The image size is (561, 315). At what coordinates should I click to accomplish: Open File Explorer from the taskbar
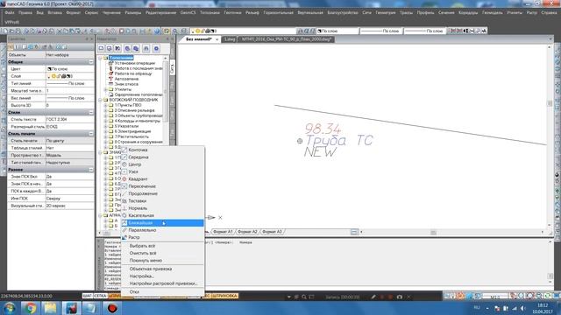coord(50,308)
